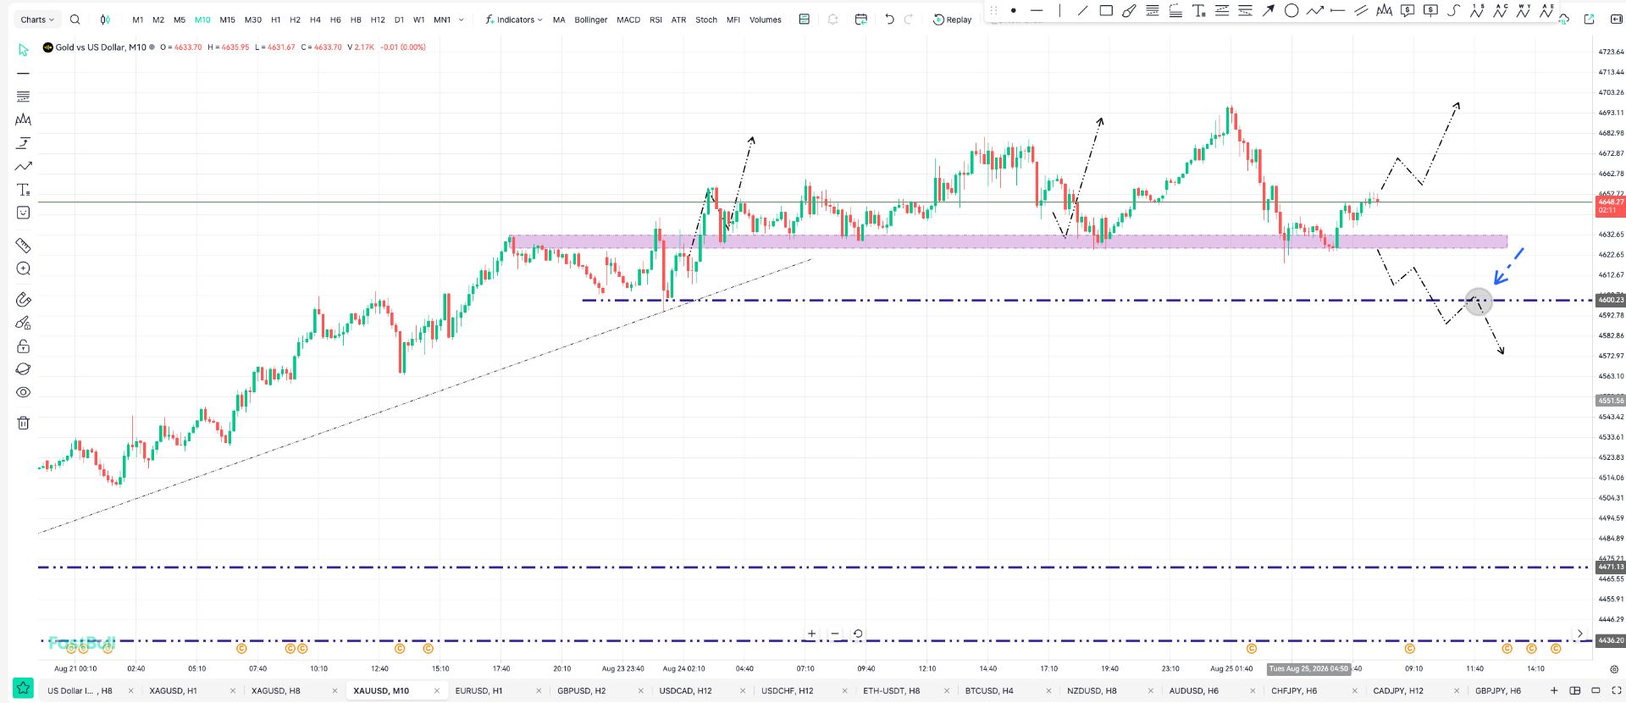Add the MACD indicator
Screen dimensions: 1626x703
pyautogui.click(x=628, y=19)
